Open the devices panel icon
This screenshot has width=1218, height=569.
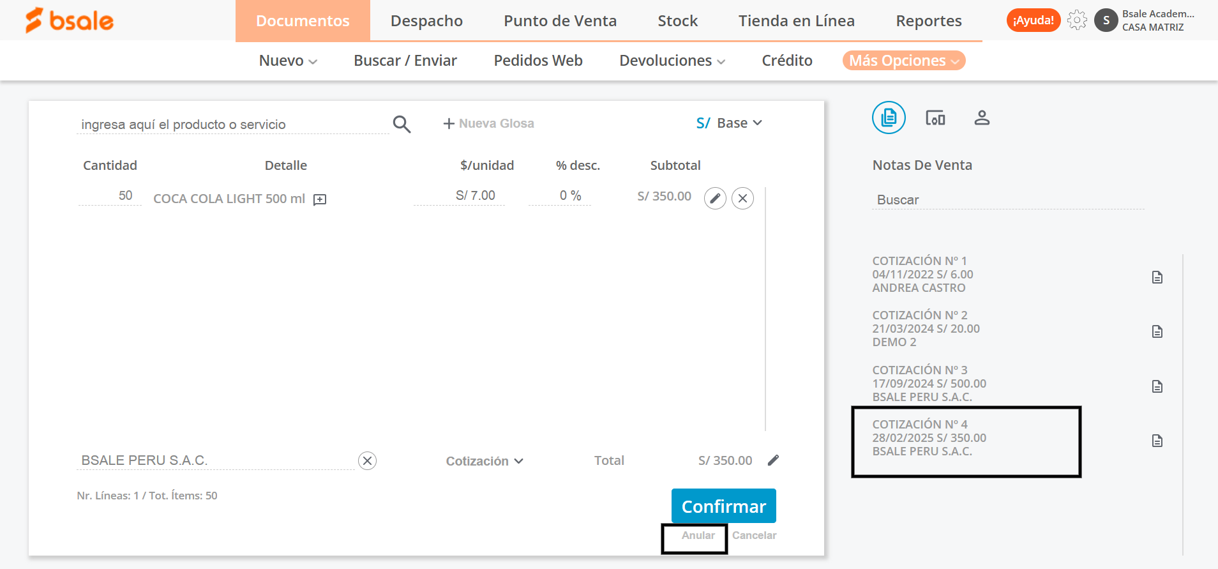pos(935,118)
